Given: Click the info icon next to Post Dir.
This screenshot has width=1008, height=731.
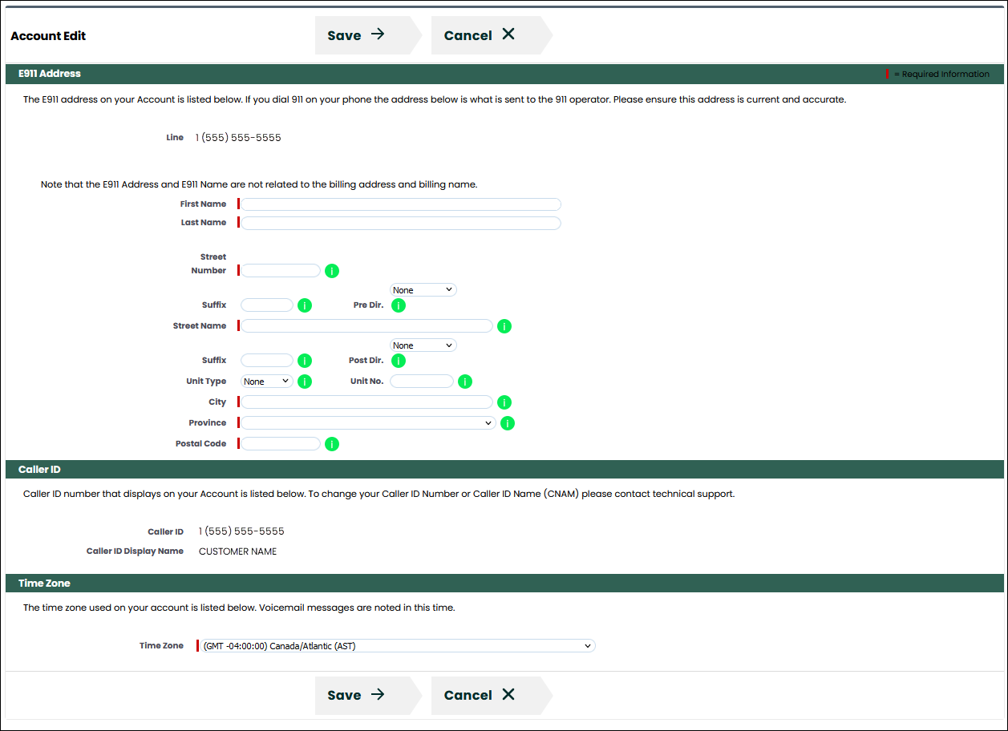Looking at the screenshot, I should click(x=399, y=361).
